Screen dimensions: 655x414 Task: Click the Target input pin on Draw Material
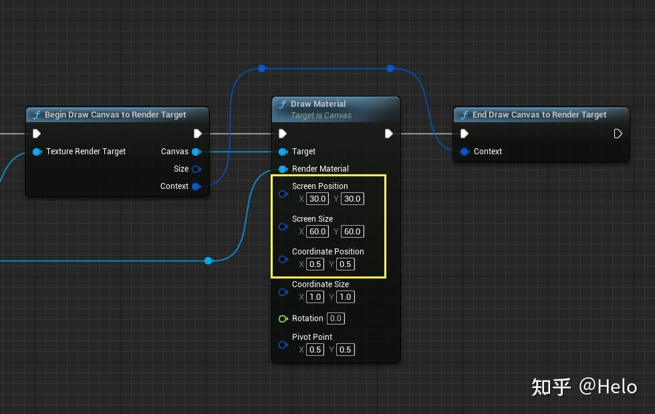(x=282, y=152)
